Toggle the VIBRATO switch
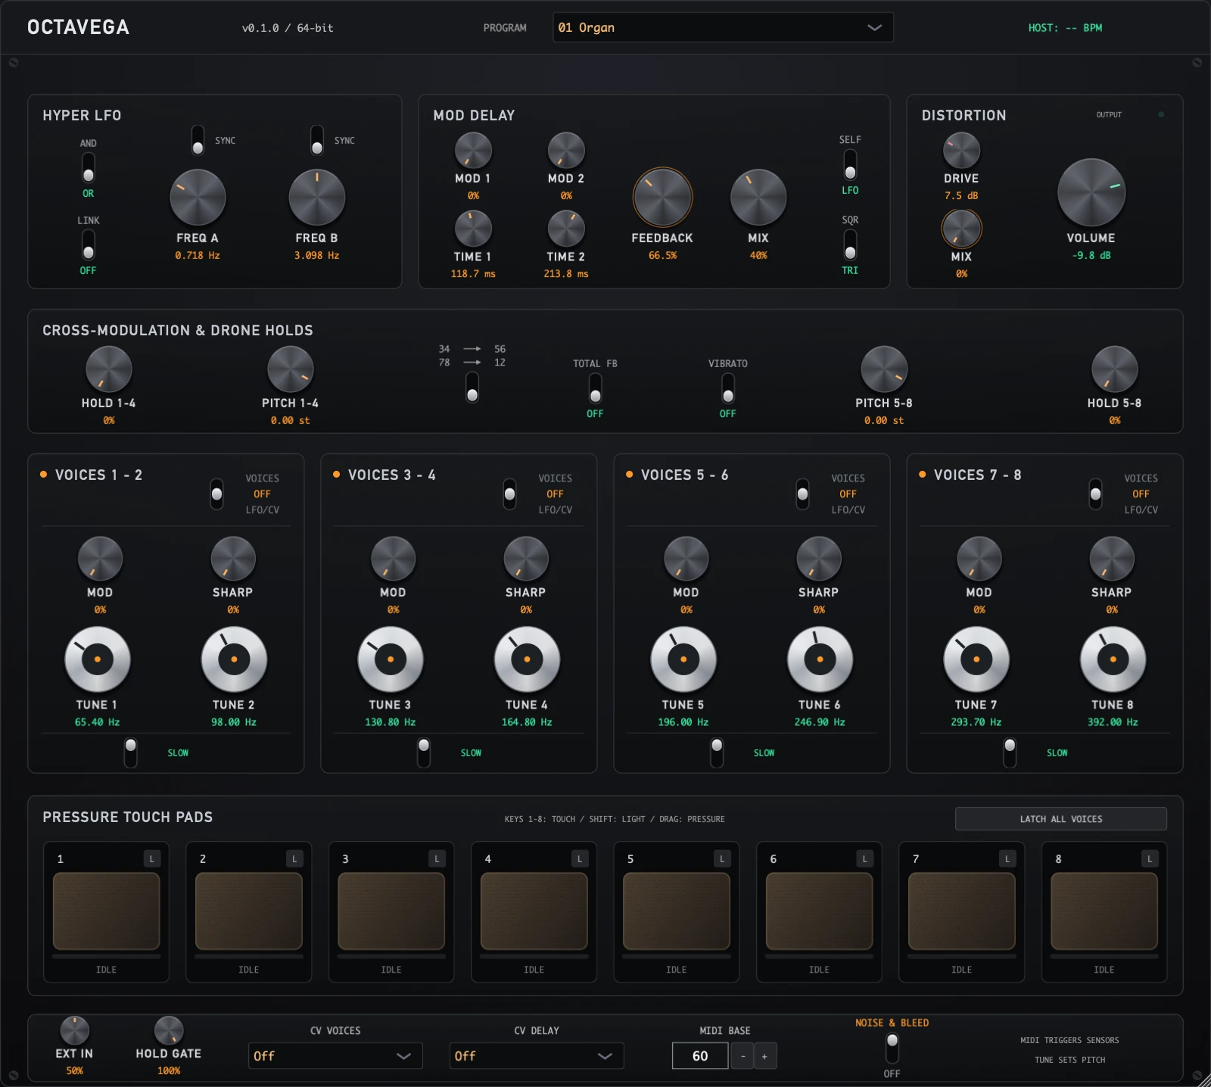Screen dimensions: 1211x1087 click(728, 388)
